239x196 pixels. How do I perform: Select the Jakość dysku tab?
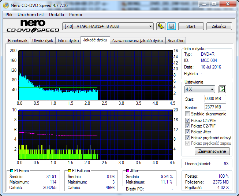coord(95,40)
